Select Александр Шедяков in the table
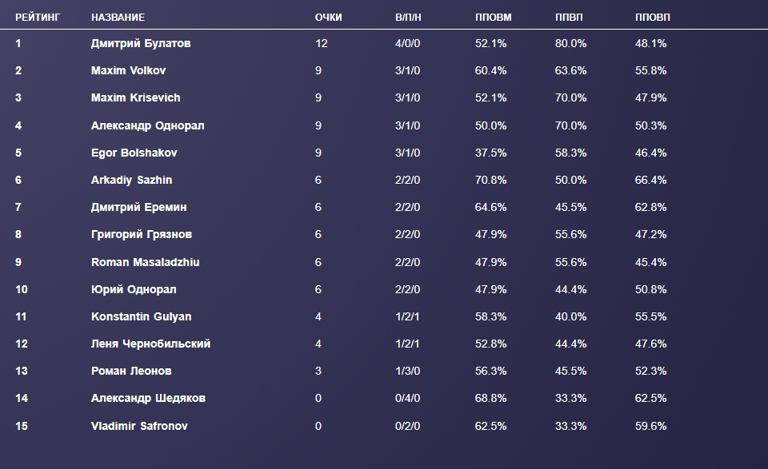Image resolution: width=768 pixels, height=469 pixels. coord(149,399)
